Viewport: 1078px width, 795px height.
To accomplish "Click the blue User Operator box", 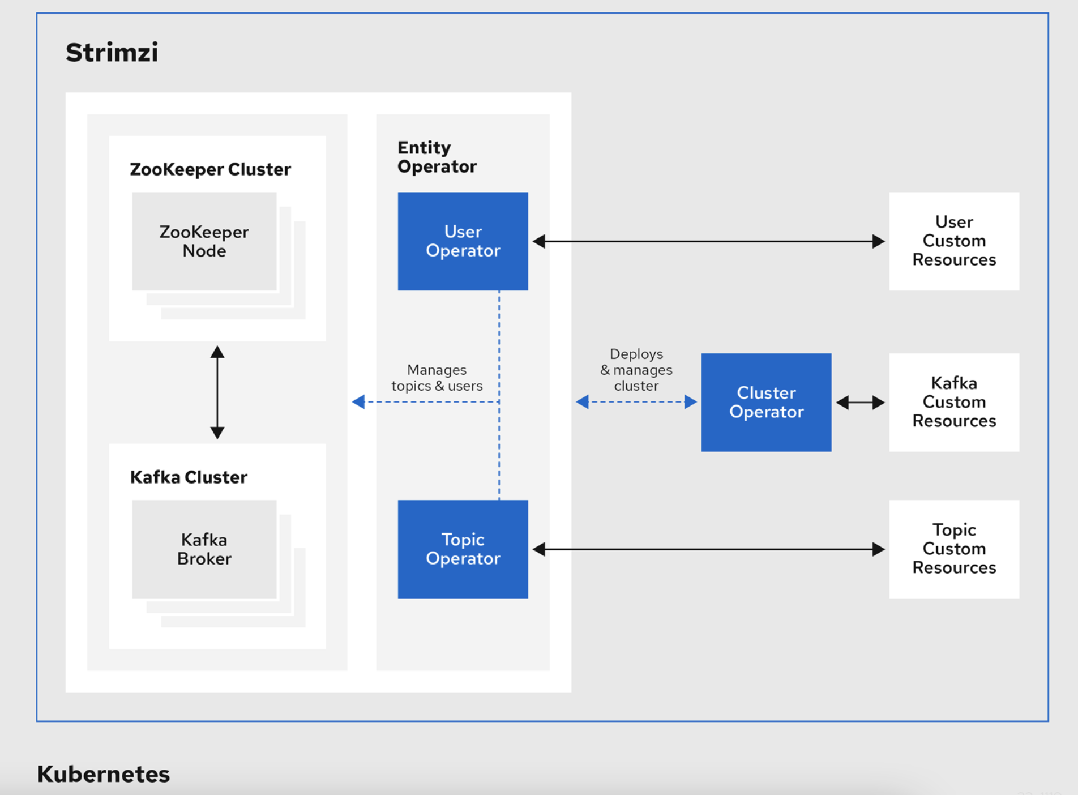I will [463, 241].
